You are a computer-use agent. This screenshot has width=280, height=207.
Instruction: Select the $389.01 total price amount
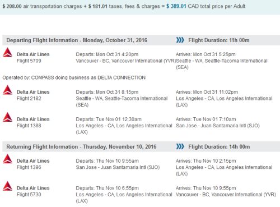(176, 6)
